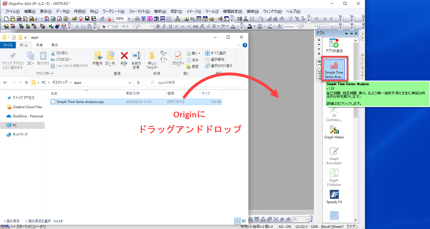Screen dimensions: 430x229
Task: Select OneDrive - Personal in Explorer sidebar
Action: coord(25,116)
